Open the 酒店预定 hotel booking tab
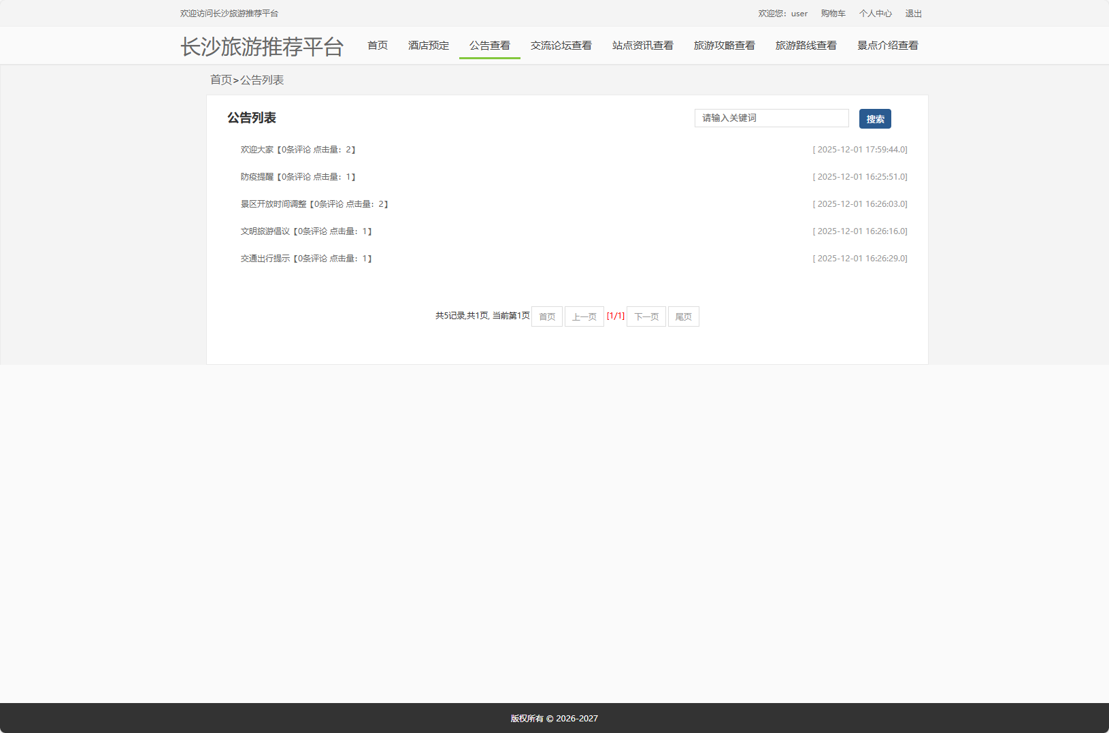The height and width of the screenshot is (733, 1109). (428, 45)
